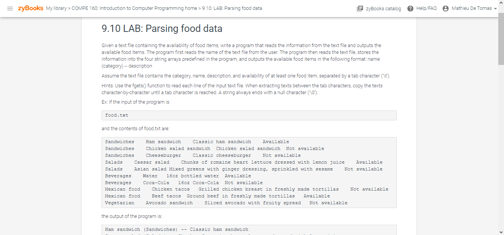Screen dimensions: 504x235
Task: Click the Mathieu De Tomas user name
Action: [472, 8]
